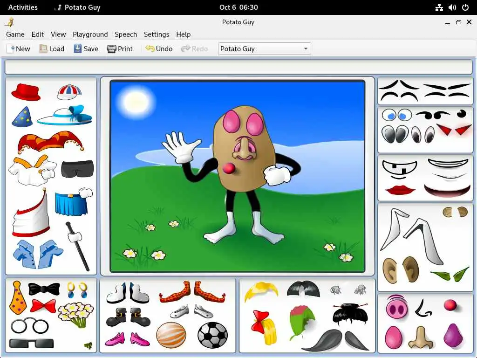This screenshot has height=358, width=477.
Task: Pick the white sun hat with blue bow
Action: pyautogui.click(x=65, y=115)
